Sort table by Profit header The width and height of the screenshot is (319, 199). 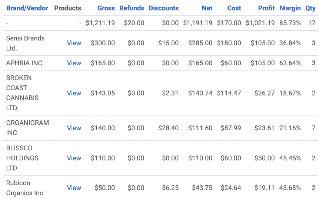coord(266,8)
